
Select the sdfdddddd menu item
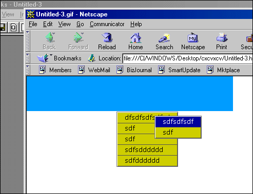click(x=147, y=161)
